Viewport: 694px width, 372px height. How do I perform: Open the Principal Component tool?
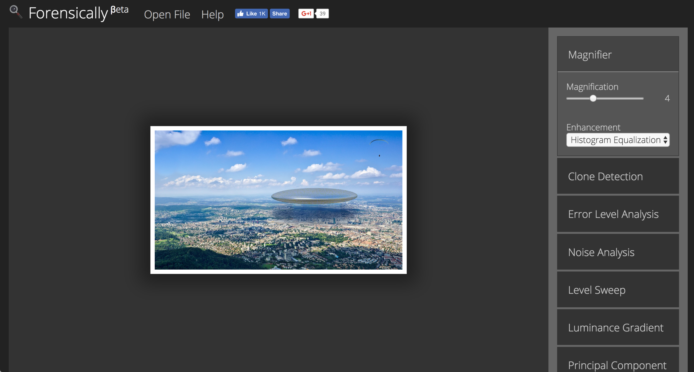click(618, 365)
